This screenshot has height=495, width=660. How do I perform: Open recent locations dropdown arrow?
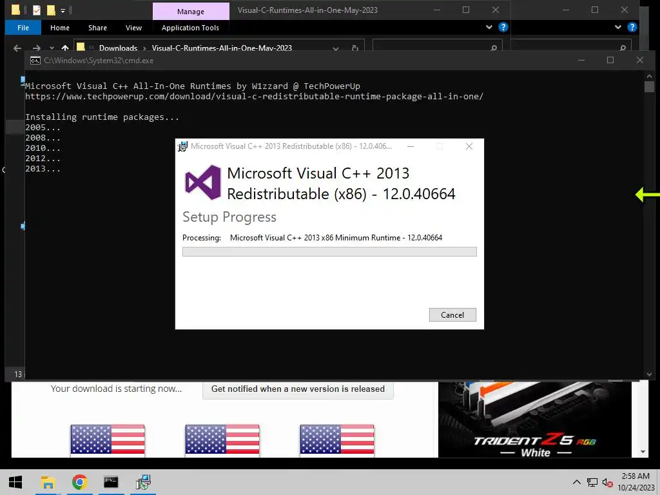pyautogui.click(x=52, y=48)
